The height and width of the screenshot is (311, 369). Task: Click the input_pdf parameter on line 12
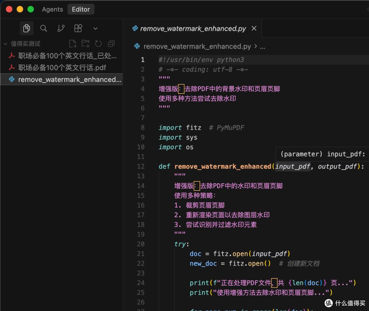tap(293, 166)
